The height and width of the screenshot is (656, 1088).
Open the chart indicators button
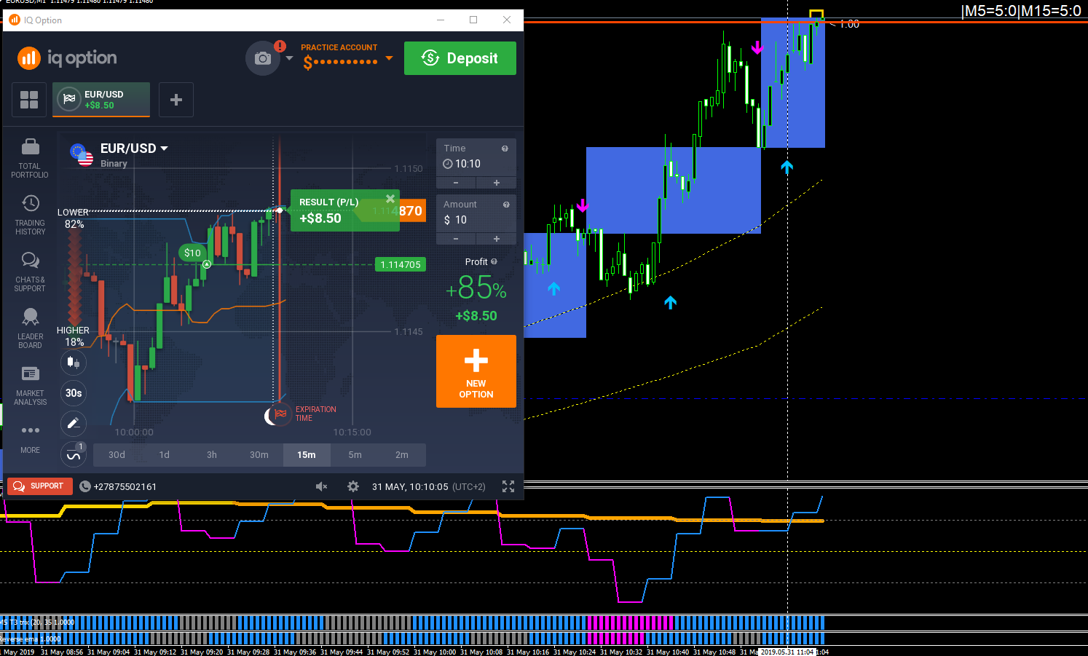point(74,455)
